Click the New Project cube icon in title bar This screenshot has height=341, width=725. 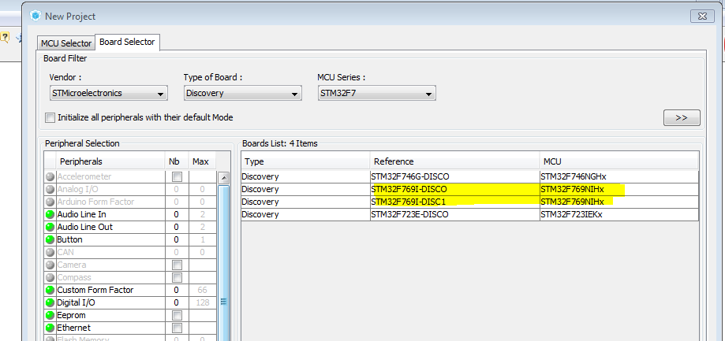pos(36,17)
